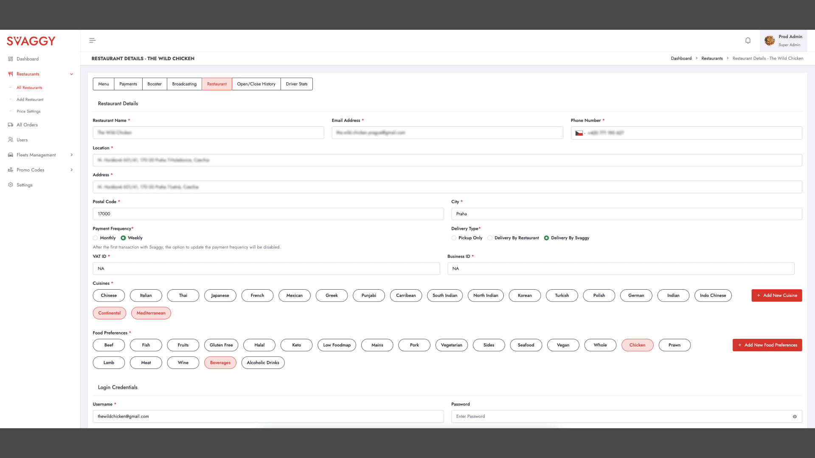815x458 pixels.
Task: Click the Postal Code field
Action: tap(268, 214)
